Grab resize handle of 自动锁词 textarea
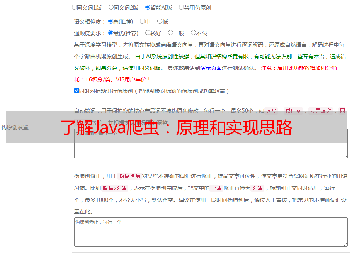352x254 pixels. click(345, 156)
